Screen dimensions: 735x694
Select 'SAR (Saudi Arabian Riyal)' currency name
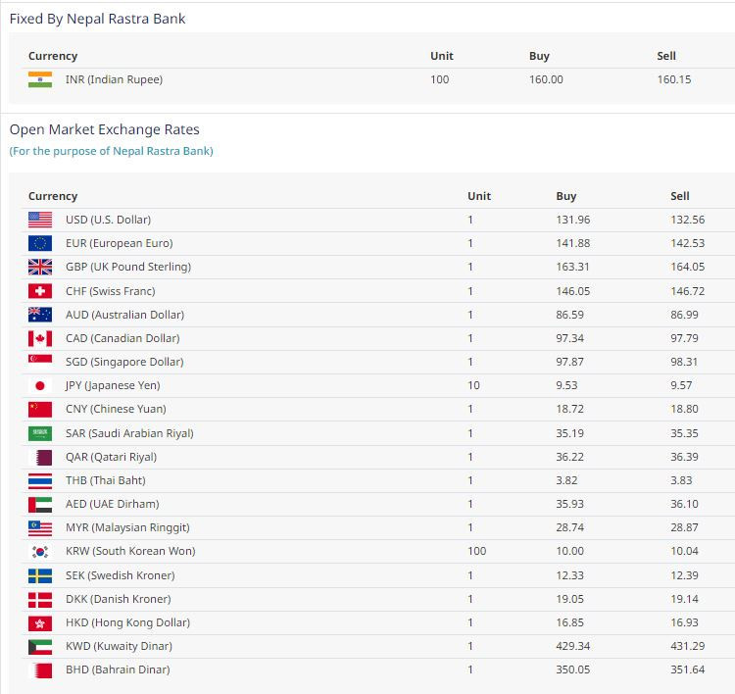(129, 433)
